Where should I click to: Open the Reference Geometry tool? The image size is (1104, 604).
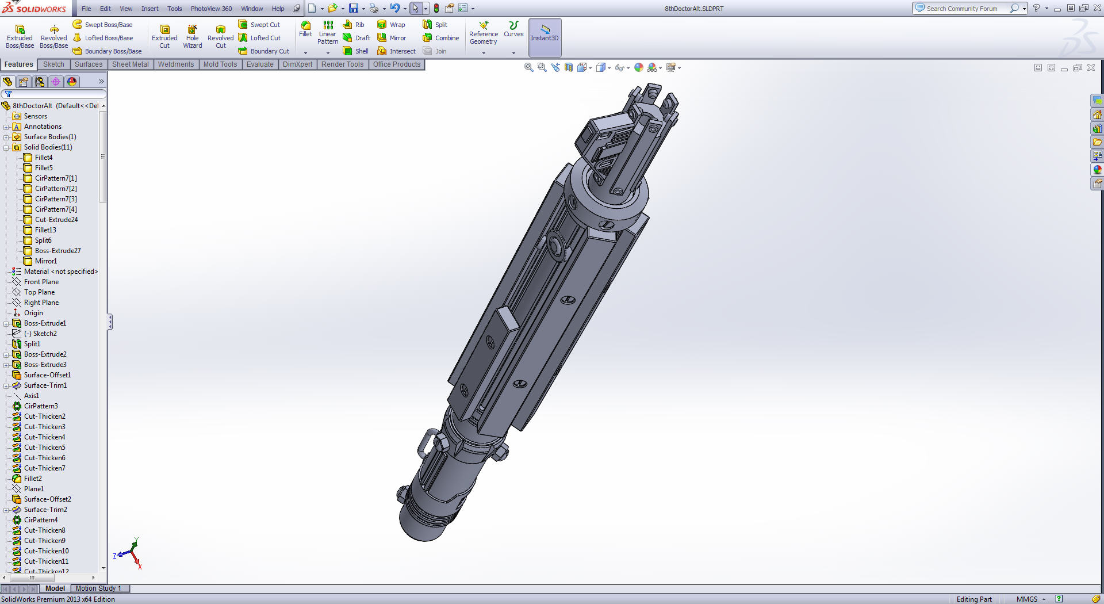tap(484, 33)
